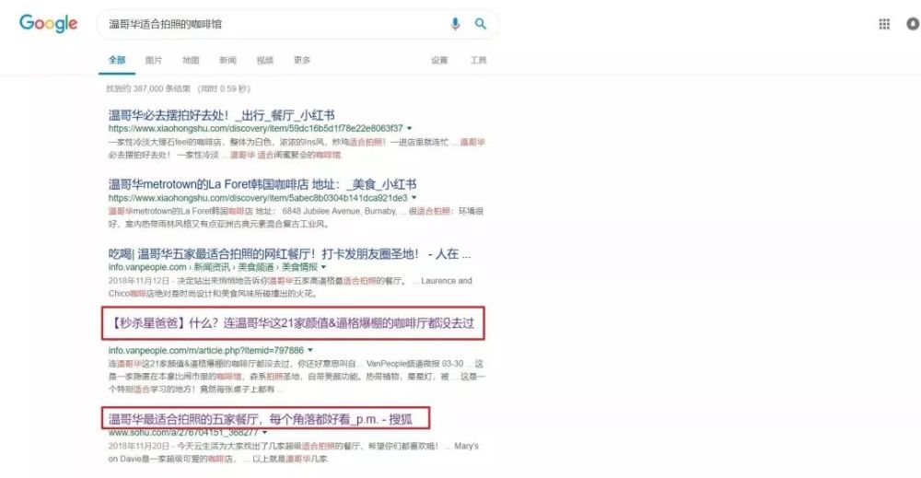Open the Google apps grid
The height and width of the screenshot is (478, 921).
coord(884,24)
